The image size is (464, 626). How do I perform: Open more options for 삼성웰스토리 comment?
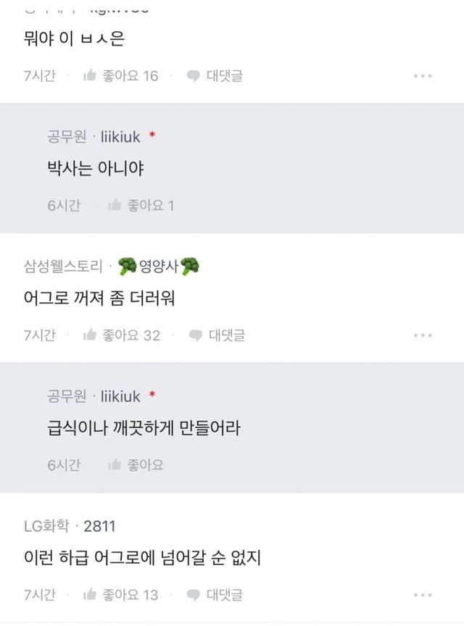[423, 336]
